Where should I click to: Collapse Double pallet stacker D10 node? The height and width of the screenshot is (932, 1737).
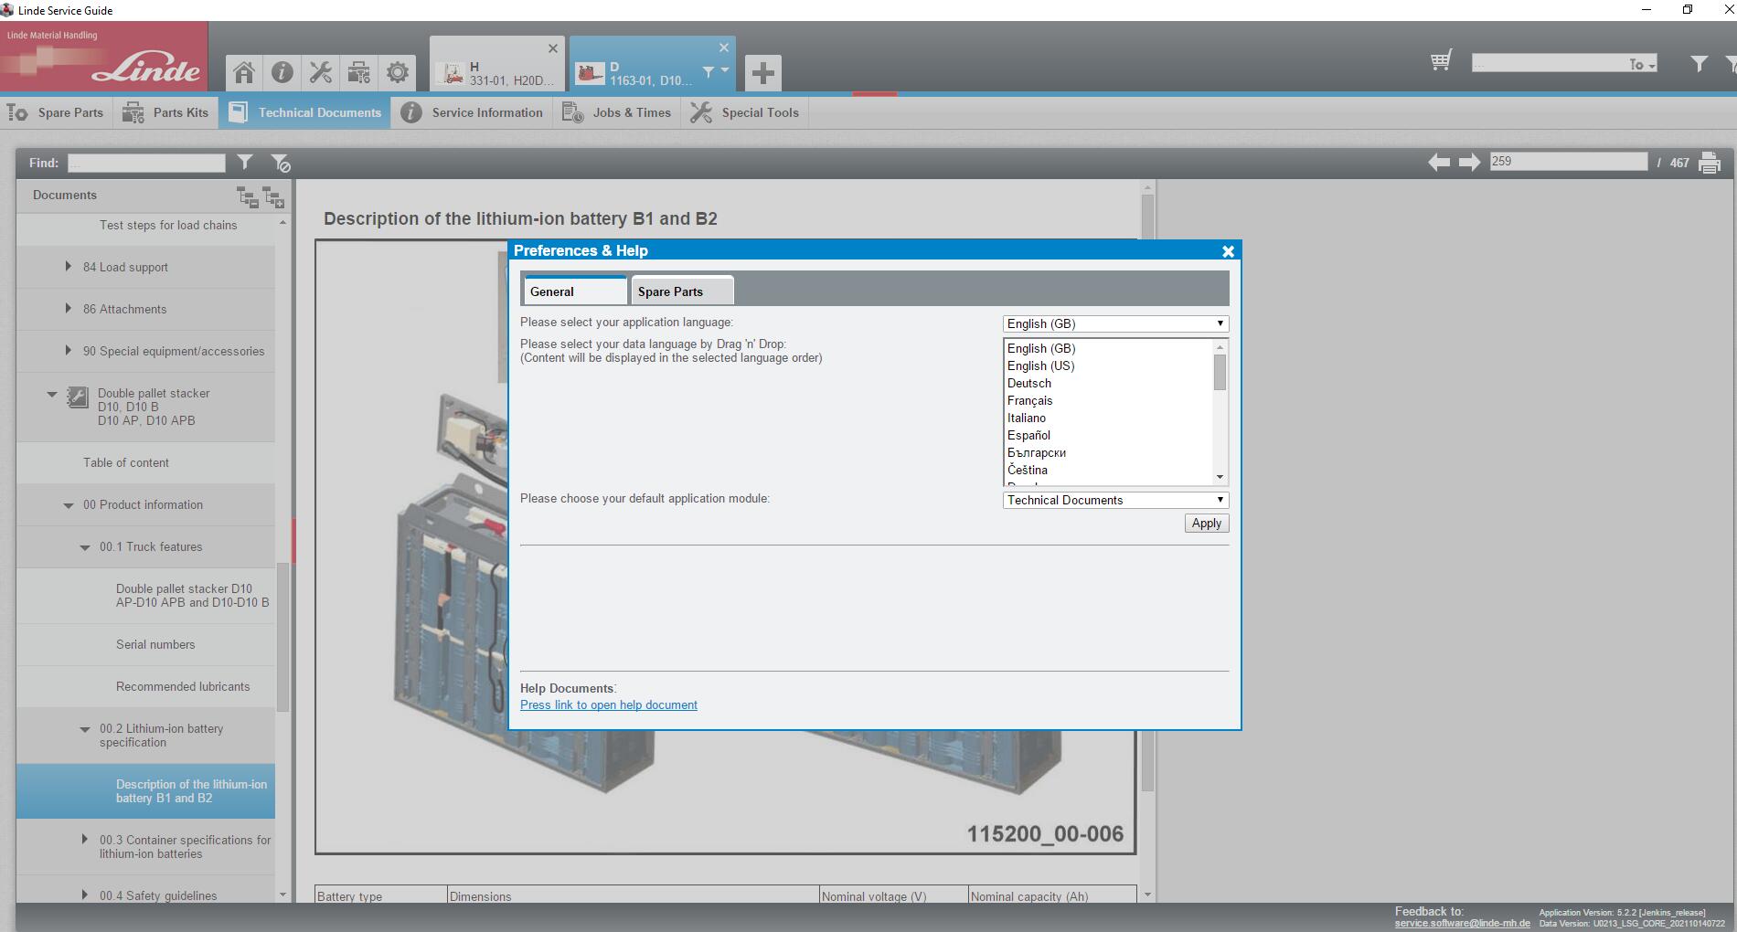point(52,395)
